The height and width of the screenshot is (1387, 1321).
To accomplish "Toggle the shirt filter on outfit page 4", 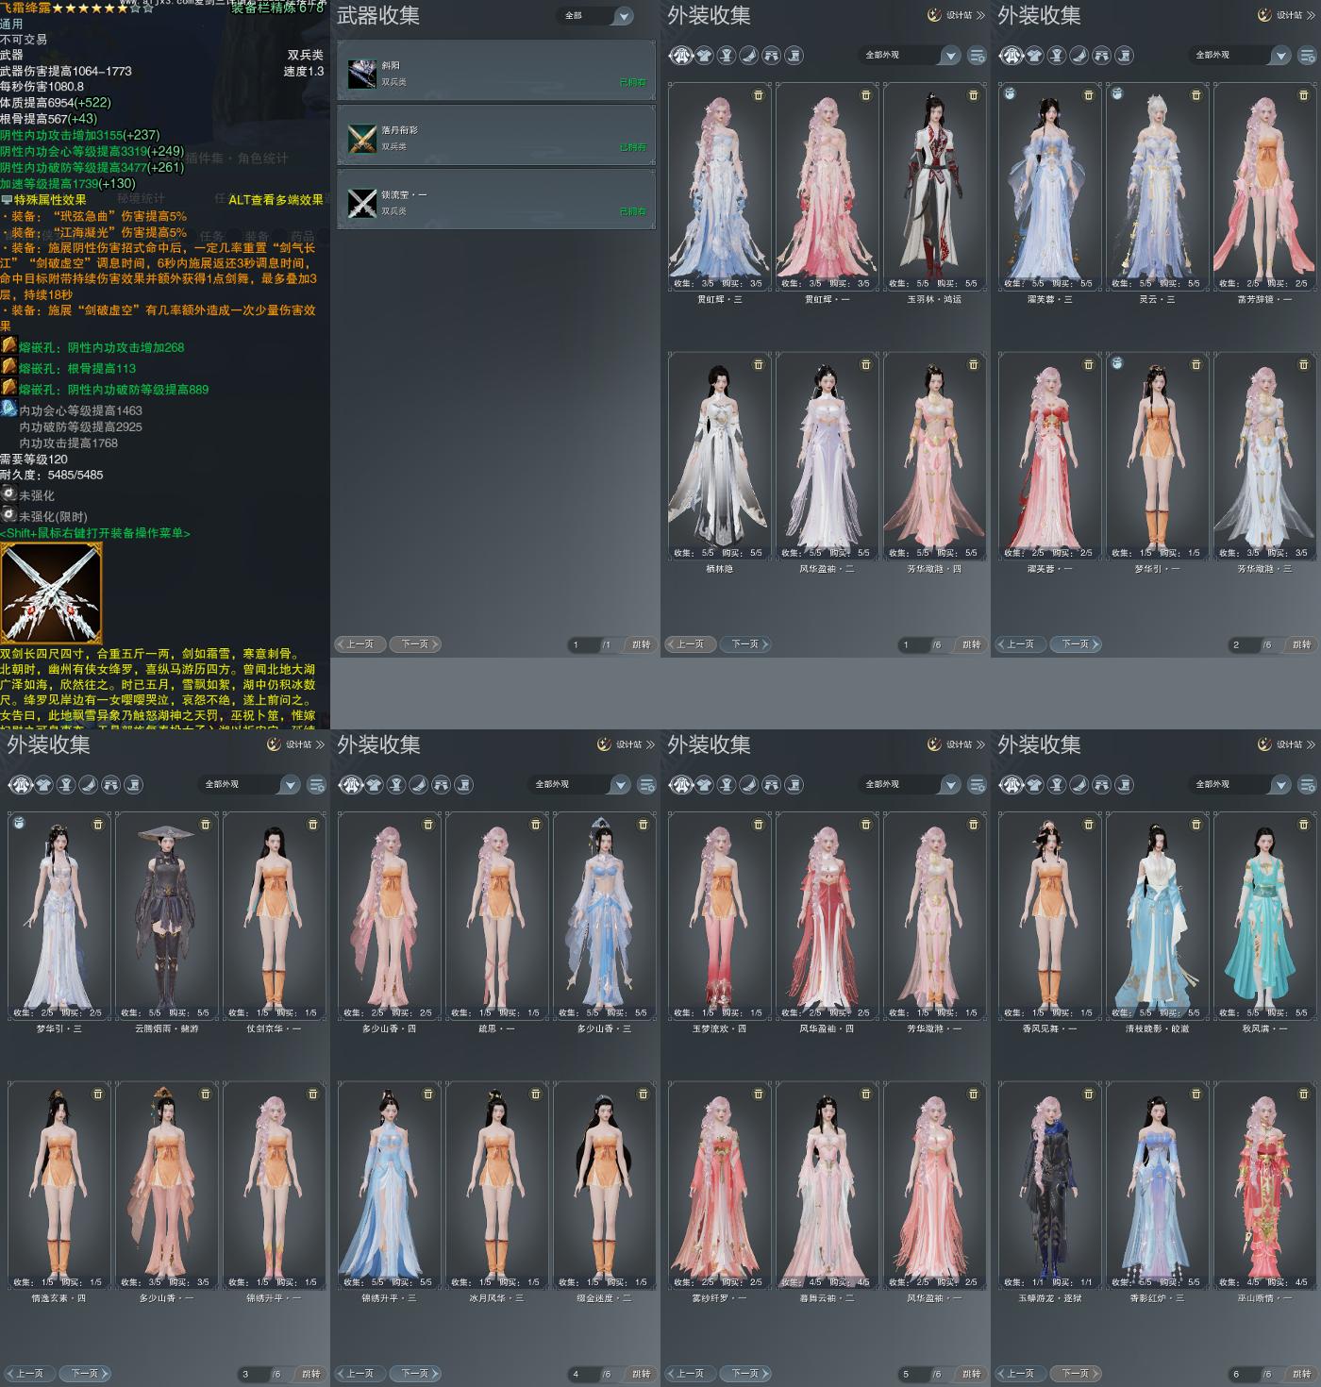I will (374, 785).
